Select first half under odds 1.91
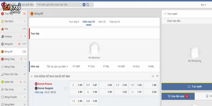The image size is (212, 106). click(136, 92)
